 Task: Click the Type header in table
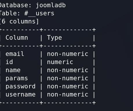click(x=54, y=38)
